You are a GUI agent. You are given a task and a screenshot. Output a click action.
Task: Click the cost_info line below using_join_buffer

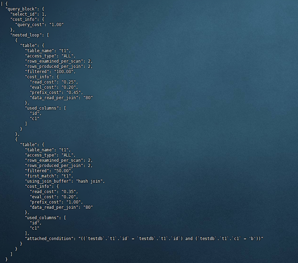(42, 186)
